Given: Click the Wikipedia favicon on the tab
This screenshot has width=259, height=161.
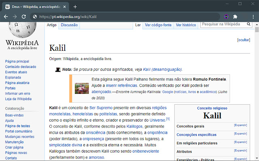Looking at the screenshot, I should (7, 7).
